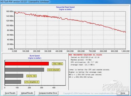Select the 358.3 MB/s burst label

(x=57, y=64)
